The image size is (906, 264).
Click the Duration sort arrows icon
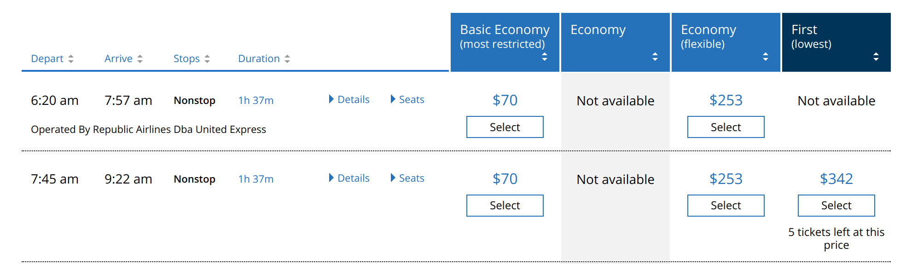287,59
